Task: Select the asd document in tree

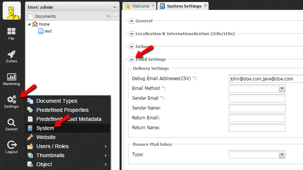Action: (x=48, y=31)
